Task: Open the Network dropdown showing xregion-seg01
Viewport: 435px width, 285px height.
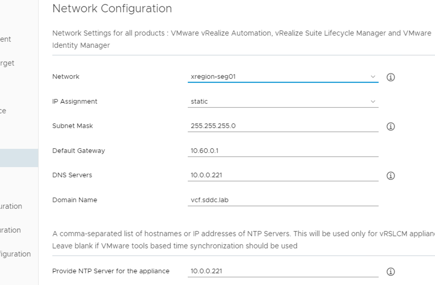Action: coord(283,77)
